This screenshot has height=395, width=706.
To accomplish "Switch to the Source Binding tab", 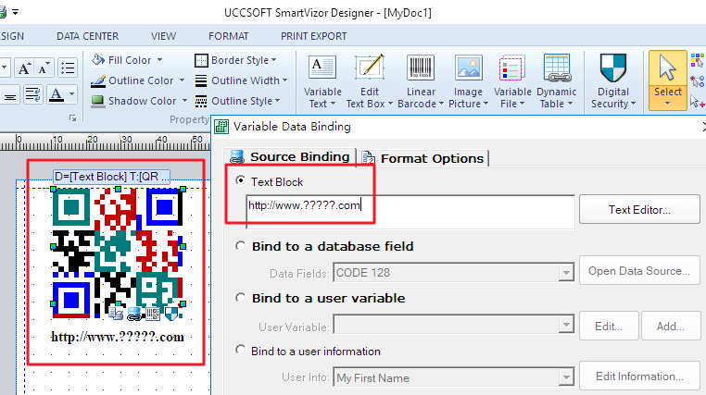I will click(289, 157).
